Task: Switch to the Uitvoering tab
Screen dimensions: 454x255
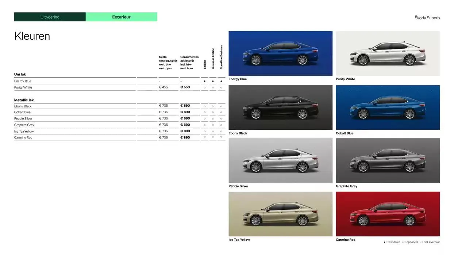Action: click(x=50, y=17)
